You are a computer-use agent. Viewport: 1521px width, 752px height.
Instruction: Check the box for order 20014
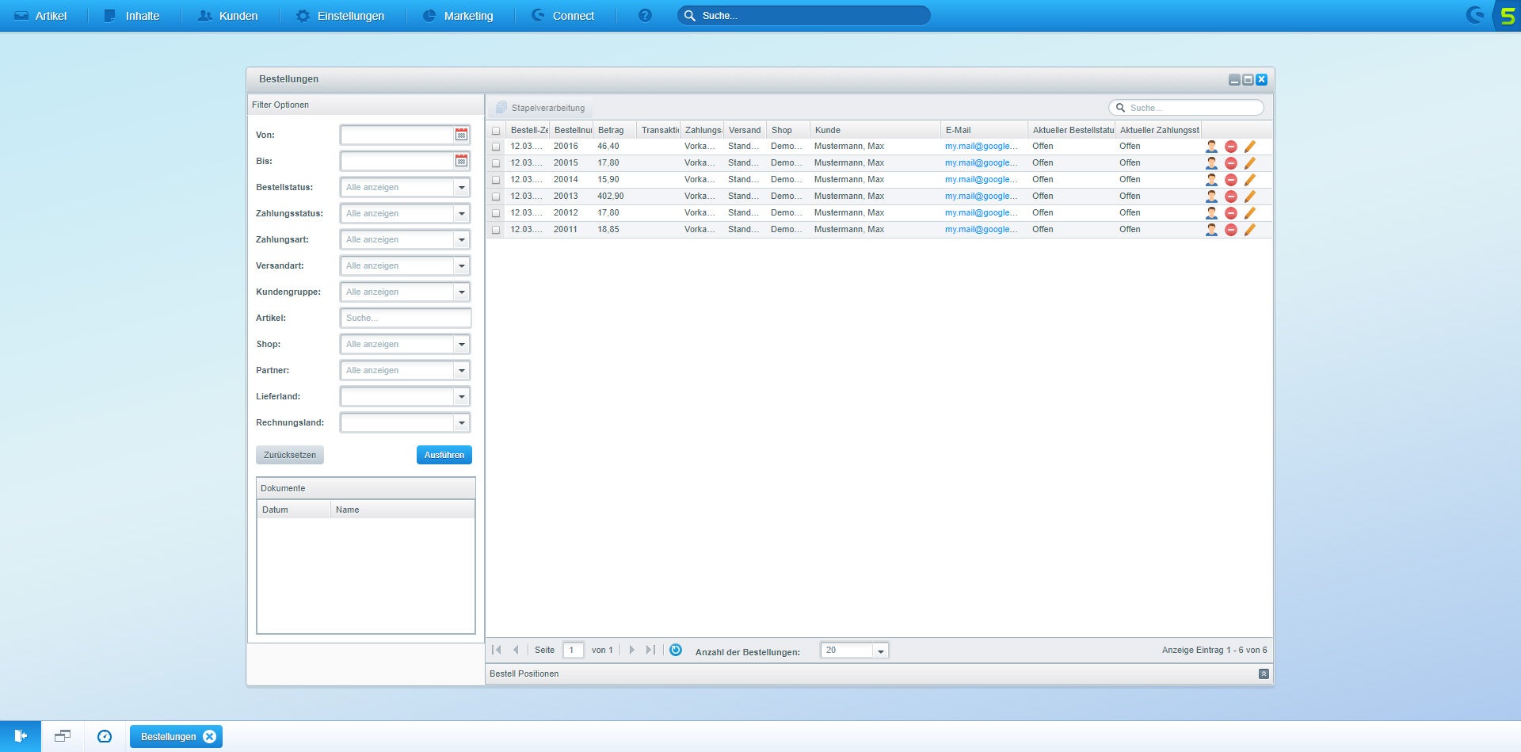(496, 180)
